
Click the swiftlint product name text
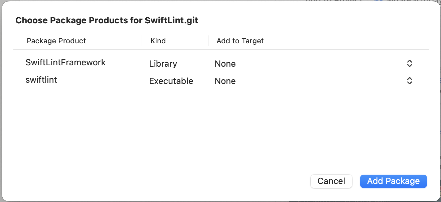41,80
